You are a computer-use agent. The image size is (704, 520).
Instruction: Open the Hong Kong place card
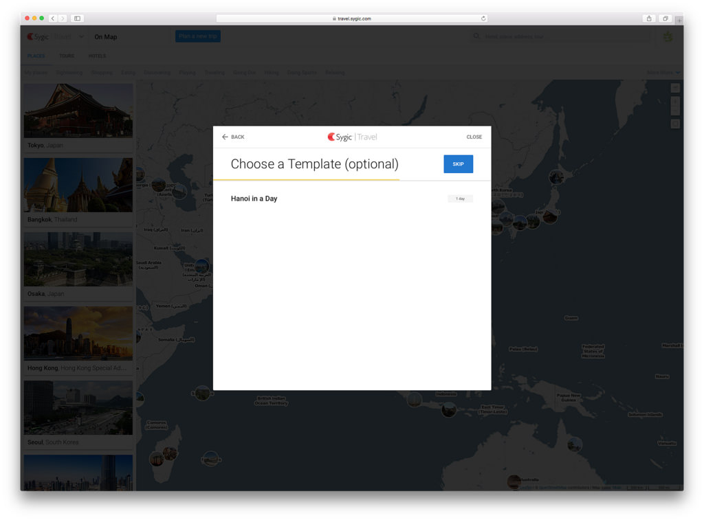pyautogui.click(x=78, y=340)
